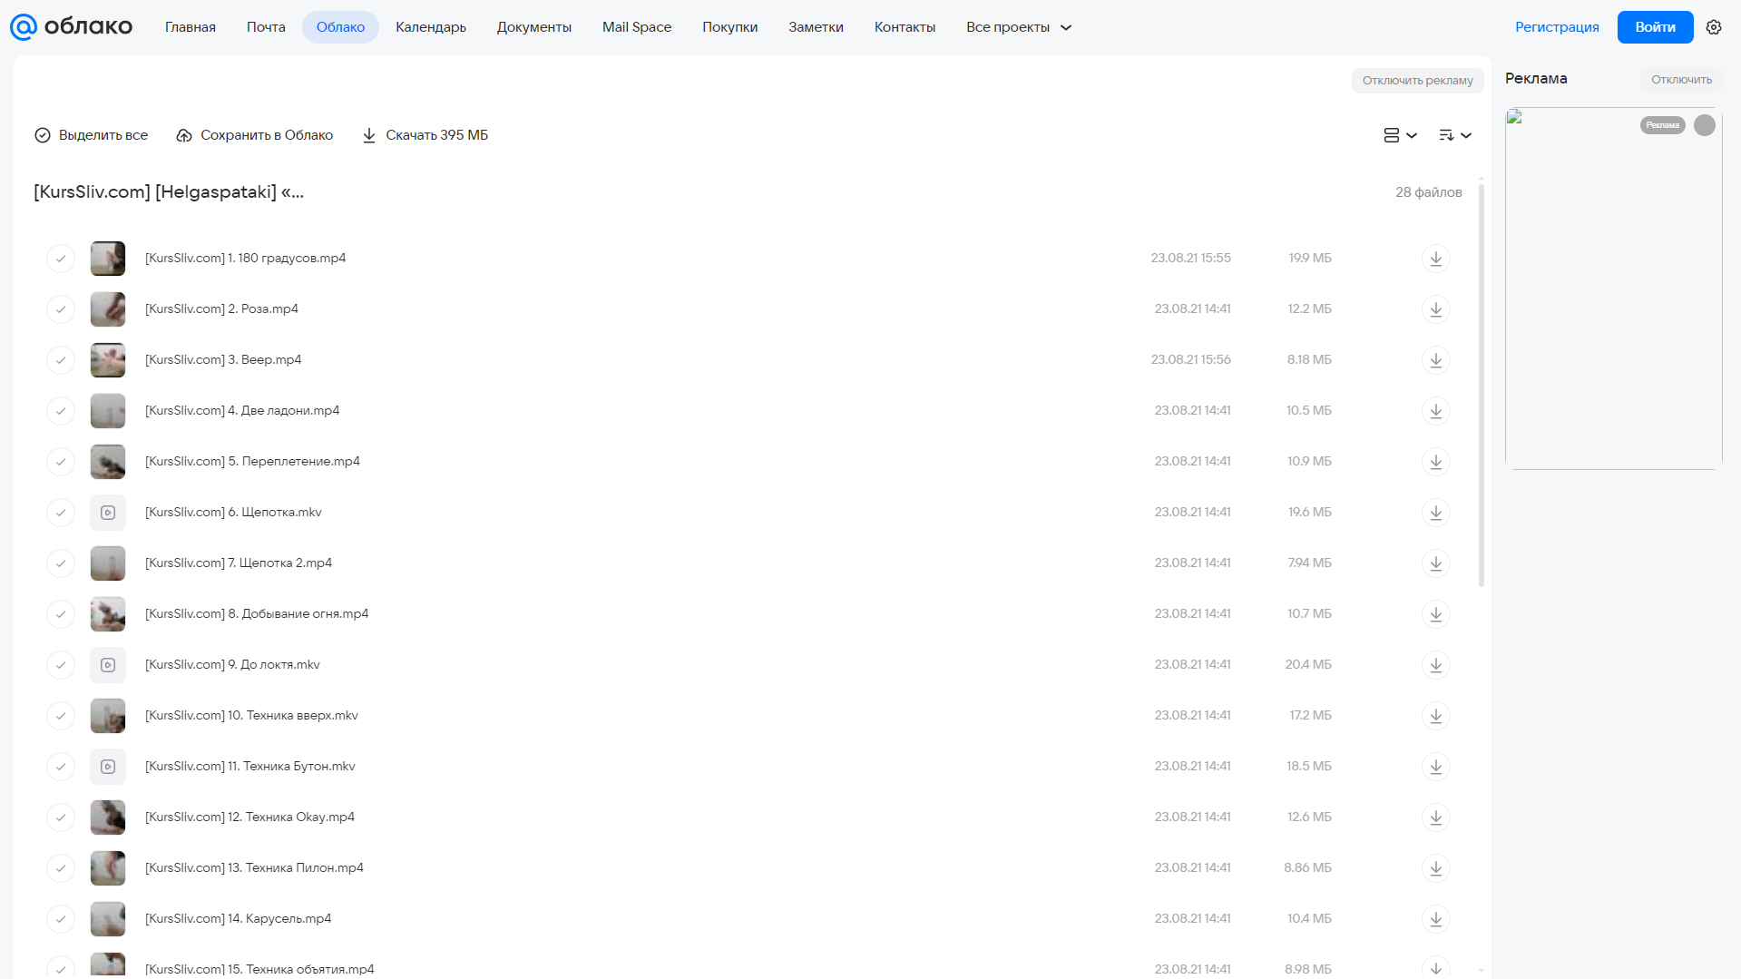The image size is (1741, 979).
Task: Open thumbnail of Две ладони.mp4
Action: (108, 411)
